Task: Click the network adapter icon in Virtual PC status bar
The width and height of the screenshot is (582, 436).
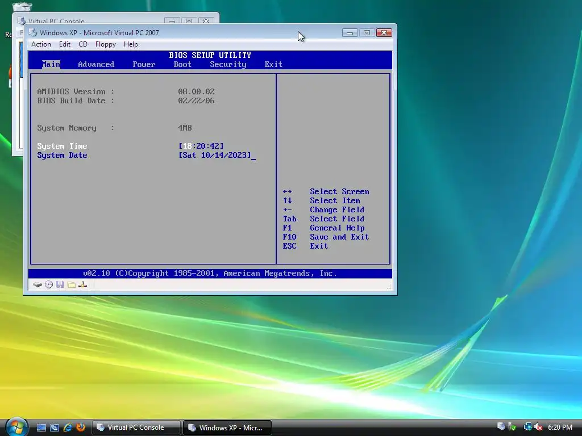Action: (x=83, y=285)
